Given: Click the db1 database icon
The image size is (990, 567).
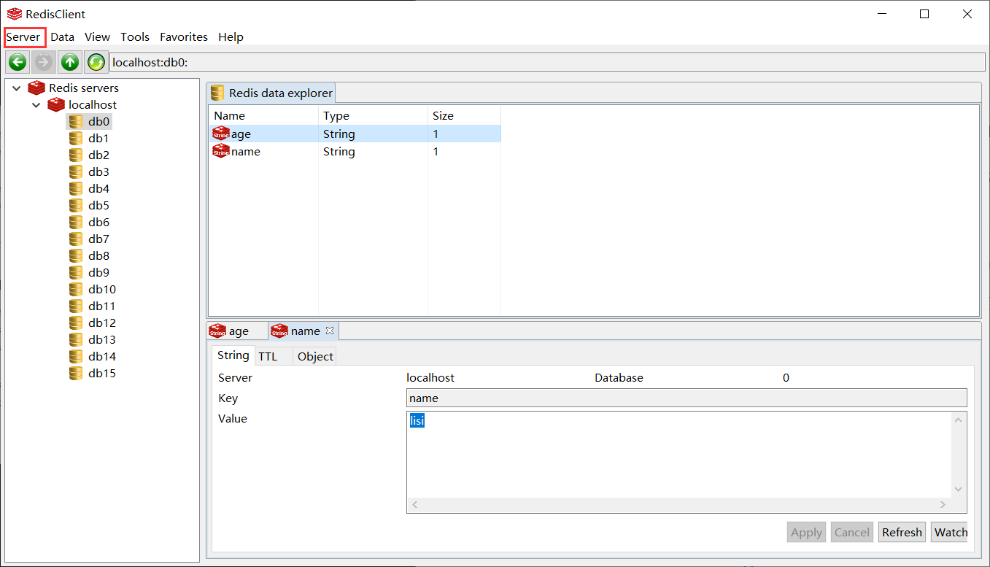Looking at the screenshot, I should (x=76, y=138).
